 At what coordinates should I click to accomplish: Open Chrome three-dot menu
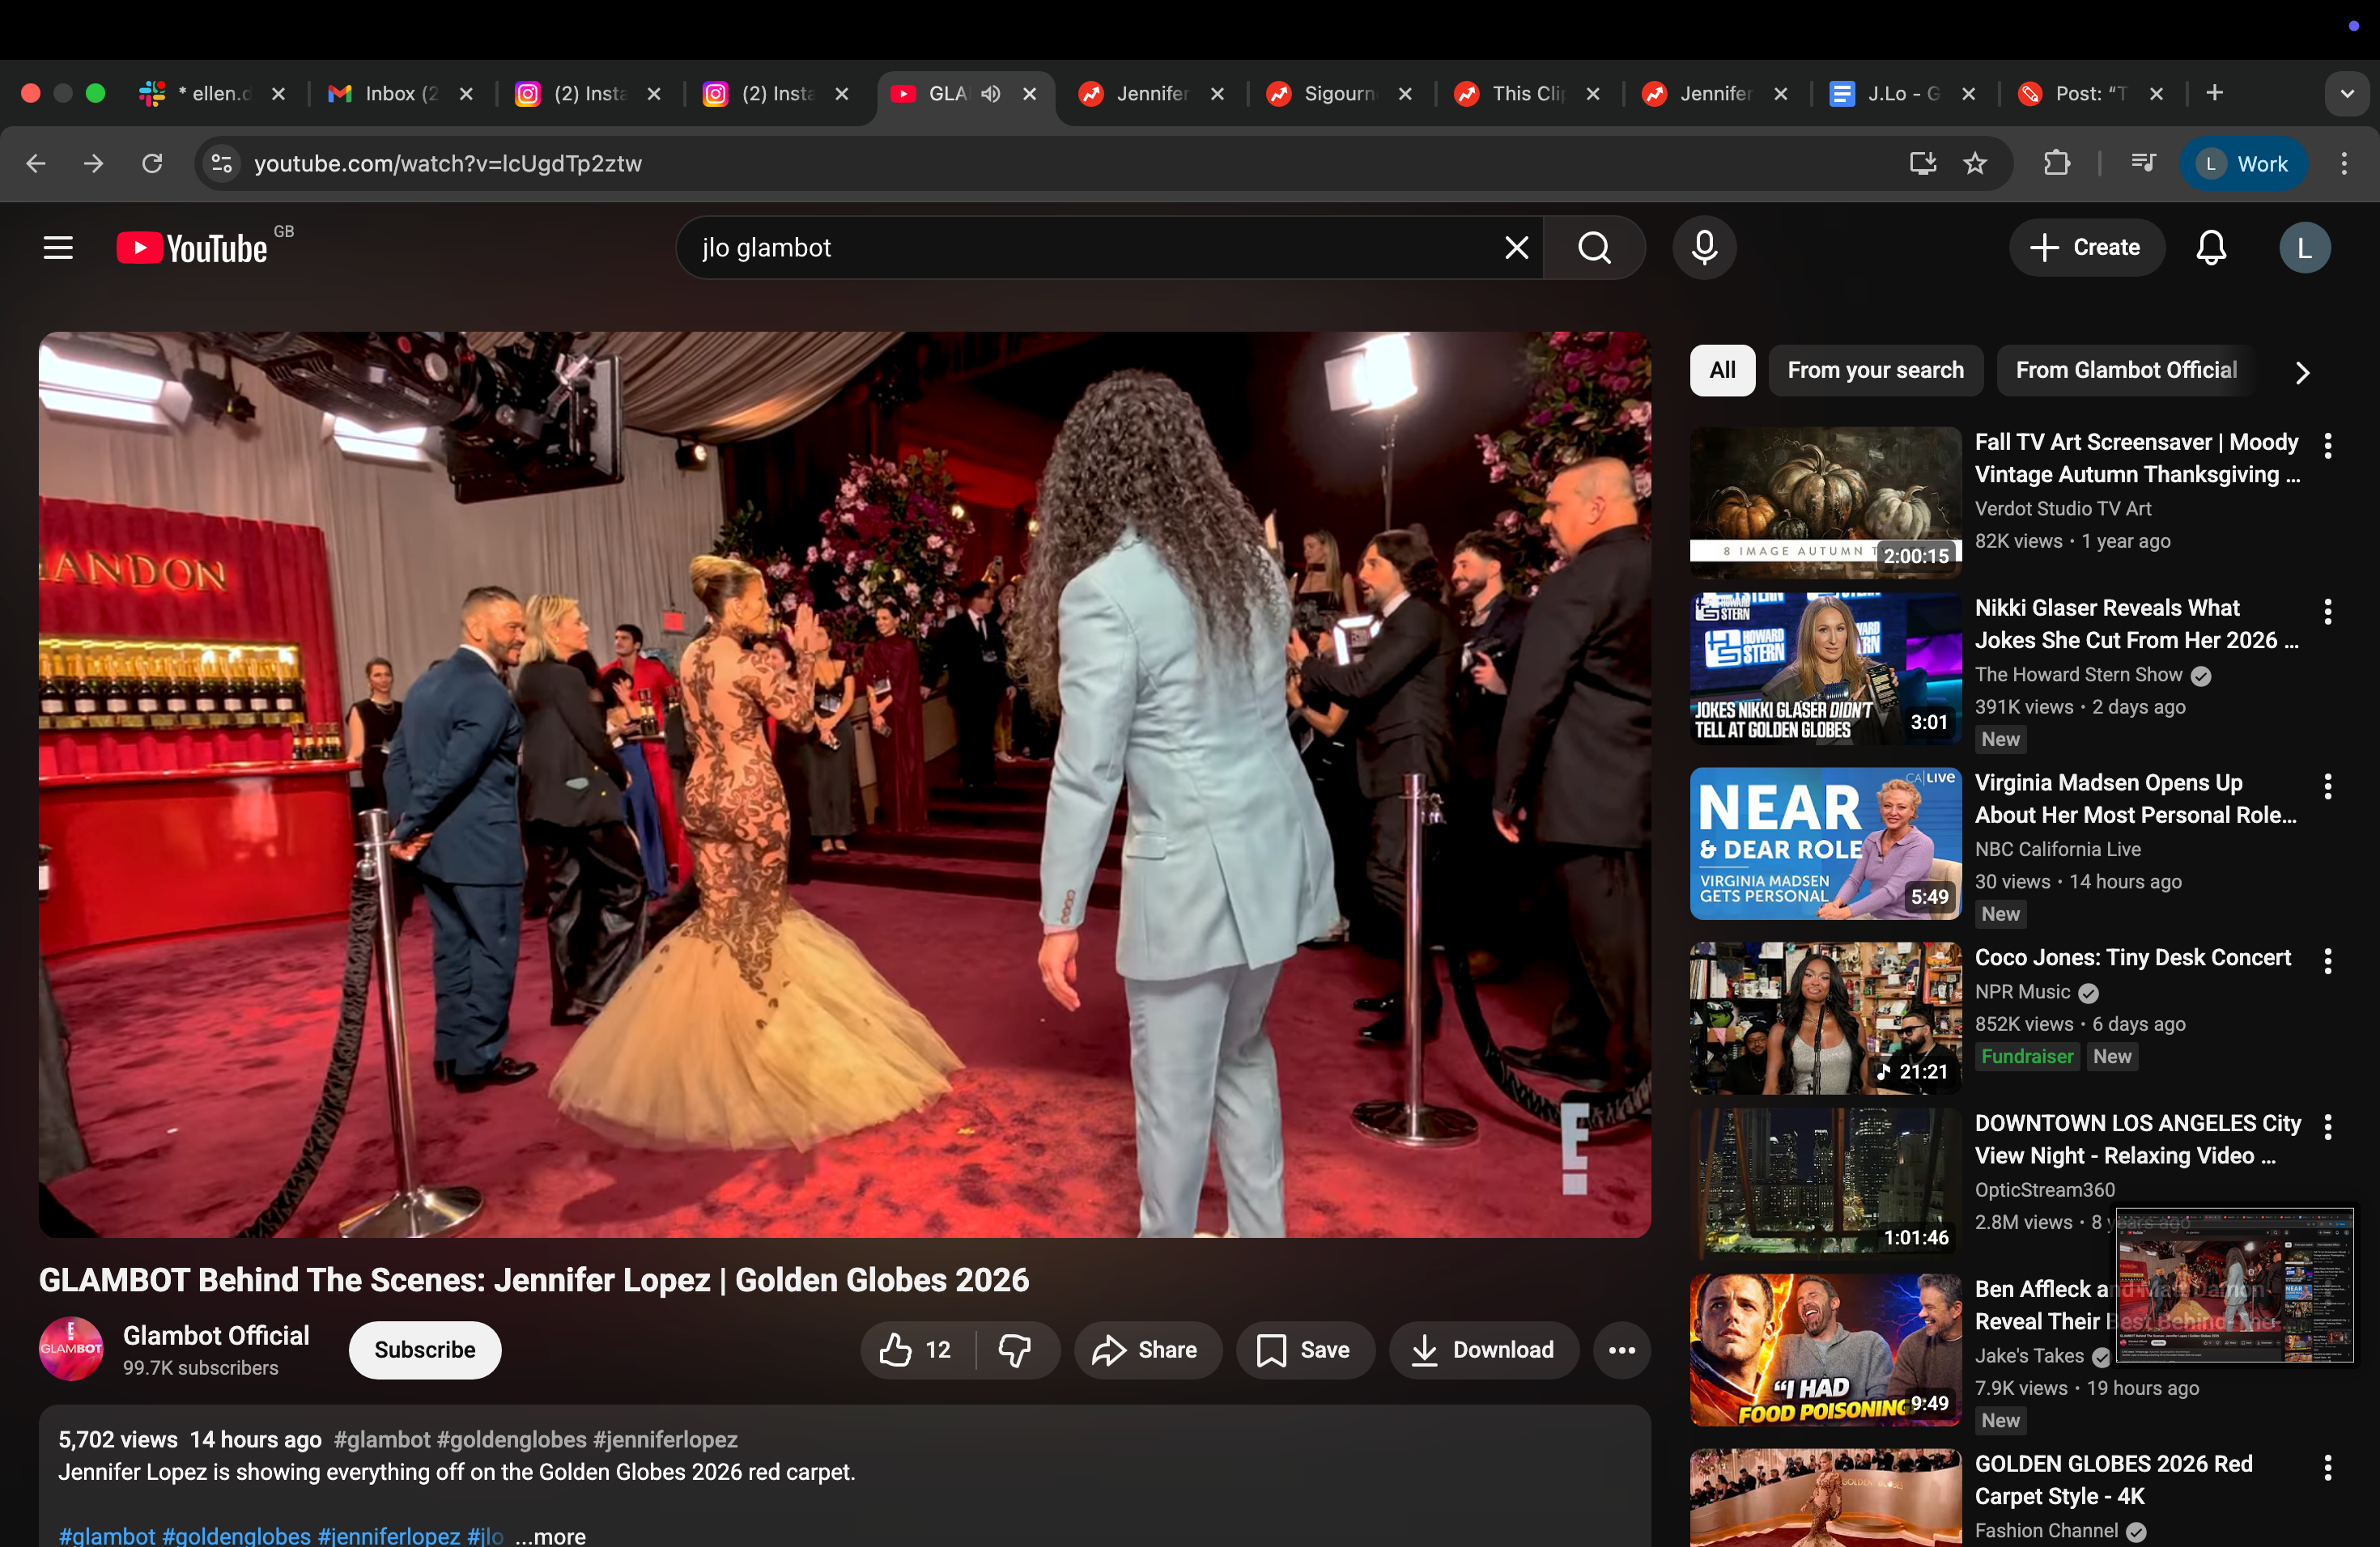click(2344, 163)
